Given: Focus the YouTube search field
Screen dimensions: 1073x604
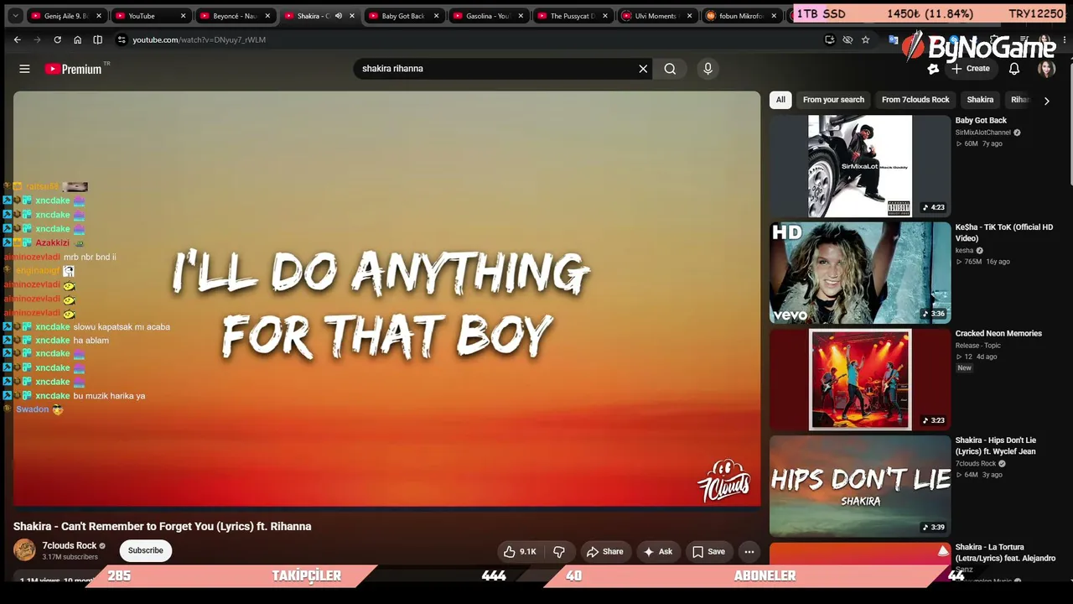Looking at the screenshot, I should click(x=495, y=69).
